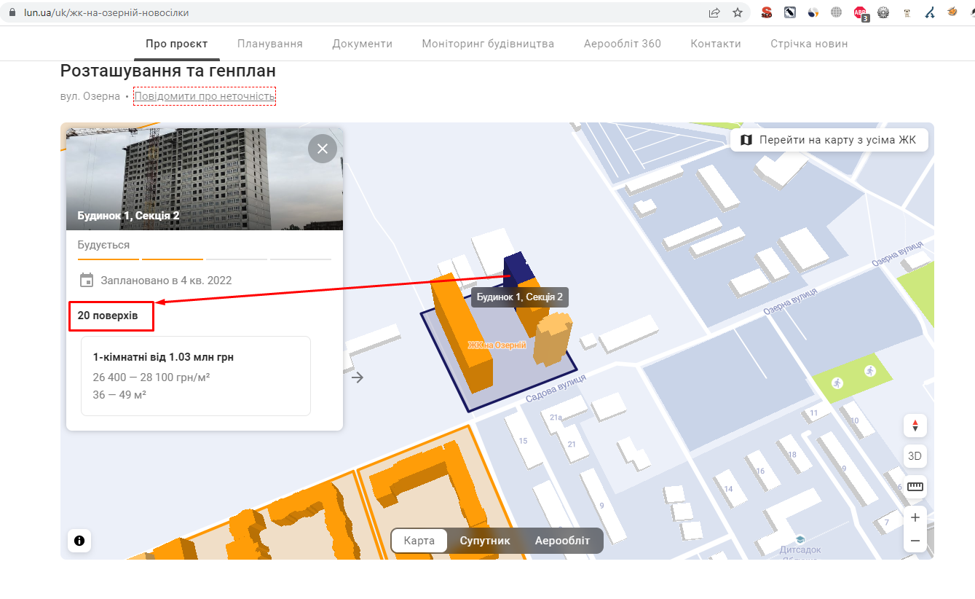Select Карта map mode

[x=419, y=541]
